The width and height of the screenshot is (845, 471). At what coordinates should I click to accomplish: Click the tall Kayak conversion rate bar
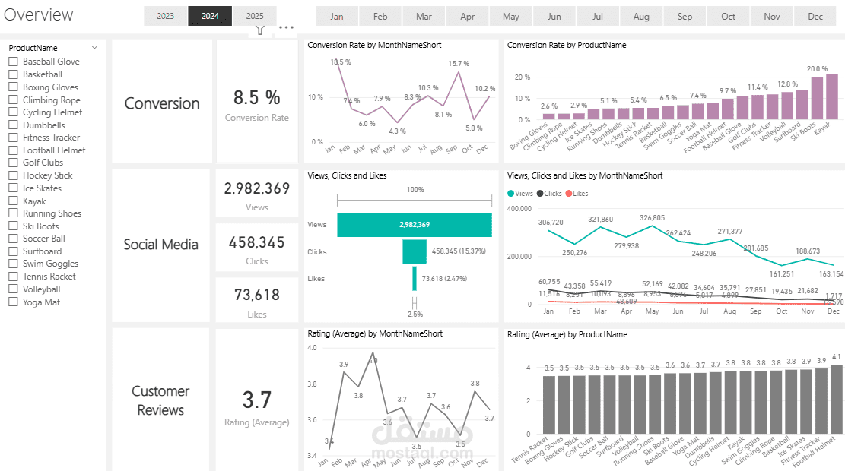click(x=832, y=96)
